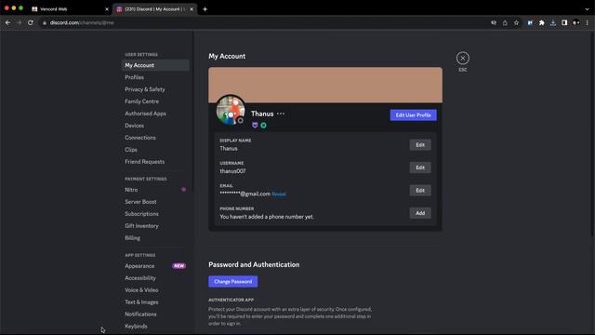595x335 pixels.
Task: Select My Account in the sidebar
Action: point(155,65)
